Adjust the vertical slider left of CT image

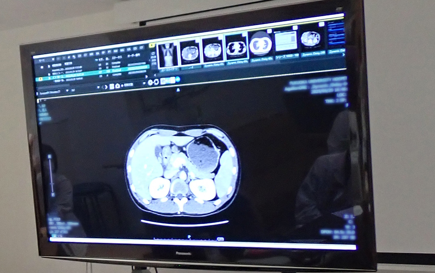click(x=51, y=176)
